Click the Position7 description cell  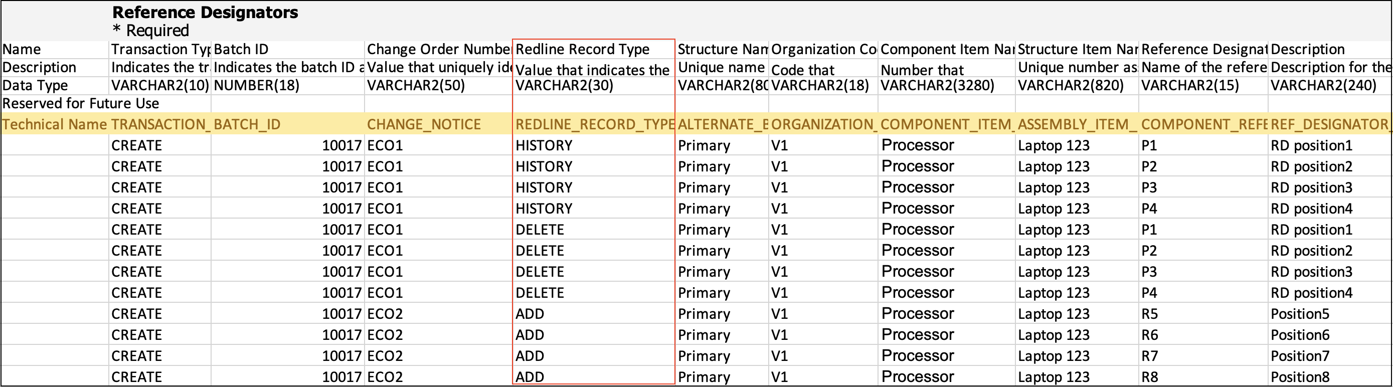point(1330,356)
